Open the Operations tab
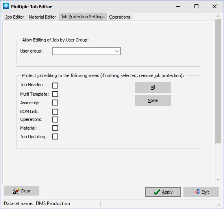Screen dimensions: 224x209 120,17
